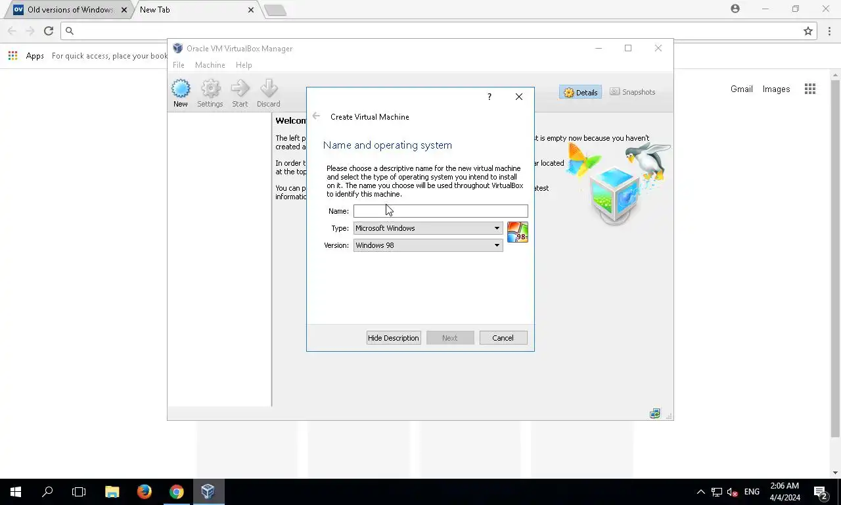Image resolution: width=841 pixels, height=505 pixels.
Task: Open the notification action center icon
Action: (820, 492)
